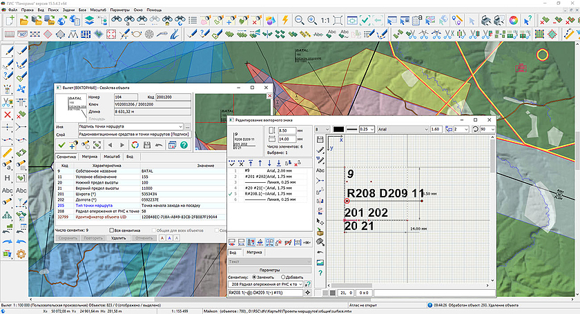
Task: Switch to the 'Метрика' tab in object properties
Action: [x=89, y=157]
